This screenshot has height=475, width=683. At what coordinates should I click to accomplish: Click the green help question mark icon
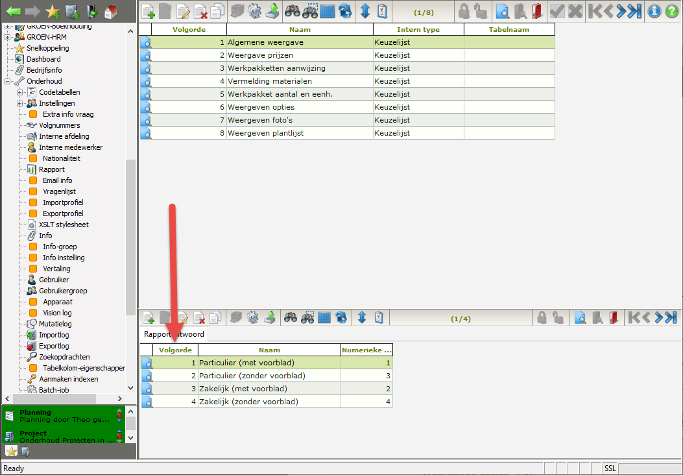(x=672, y=10)
